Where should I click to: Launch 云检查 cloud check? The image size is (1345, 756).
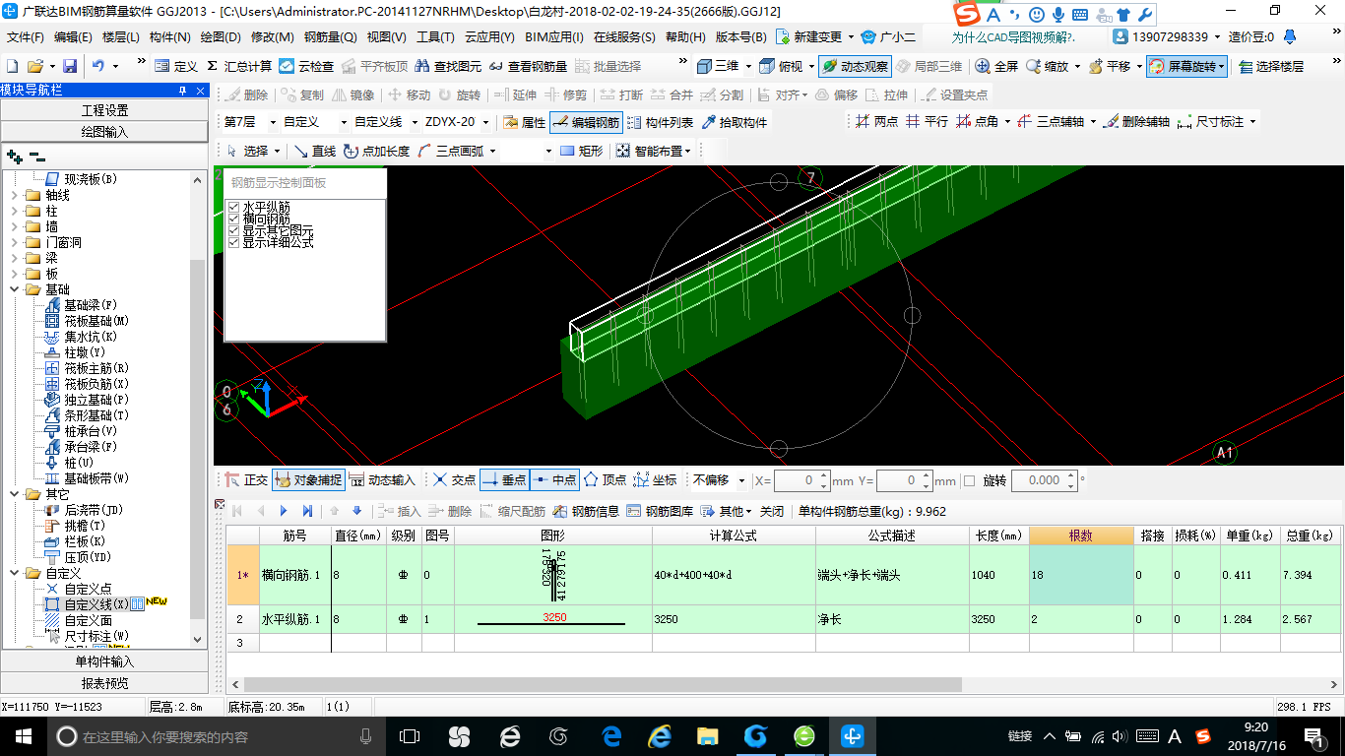(x=306, y=66)
